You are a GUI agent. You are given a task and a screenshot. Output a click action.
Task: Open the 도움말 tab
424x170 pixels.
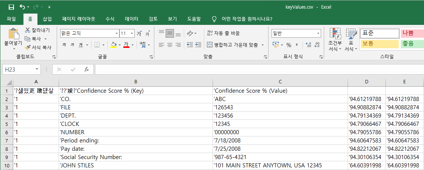pos(194,19)
